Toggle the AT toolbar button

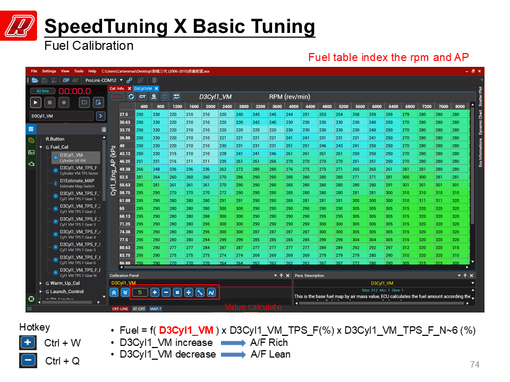pos(75,80)
